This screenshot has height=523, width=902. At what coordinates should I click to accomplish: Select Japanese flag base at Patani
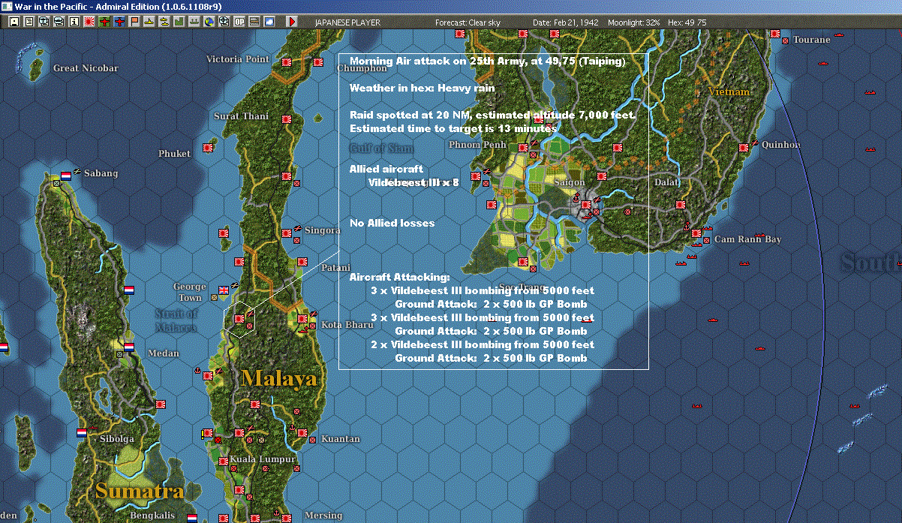tap(302, 262)
